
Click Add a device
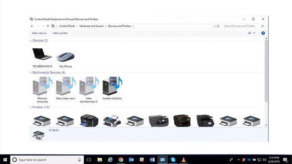tap(39, 33)
